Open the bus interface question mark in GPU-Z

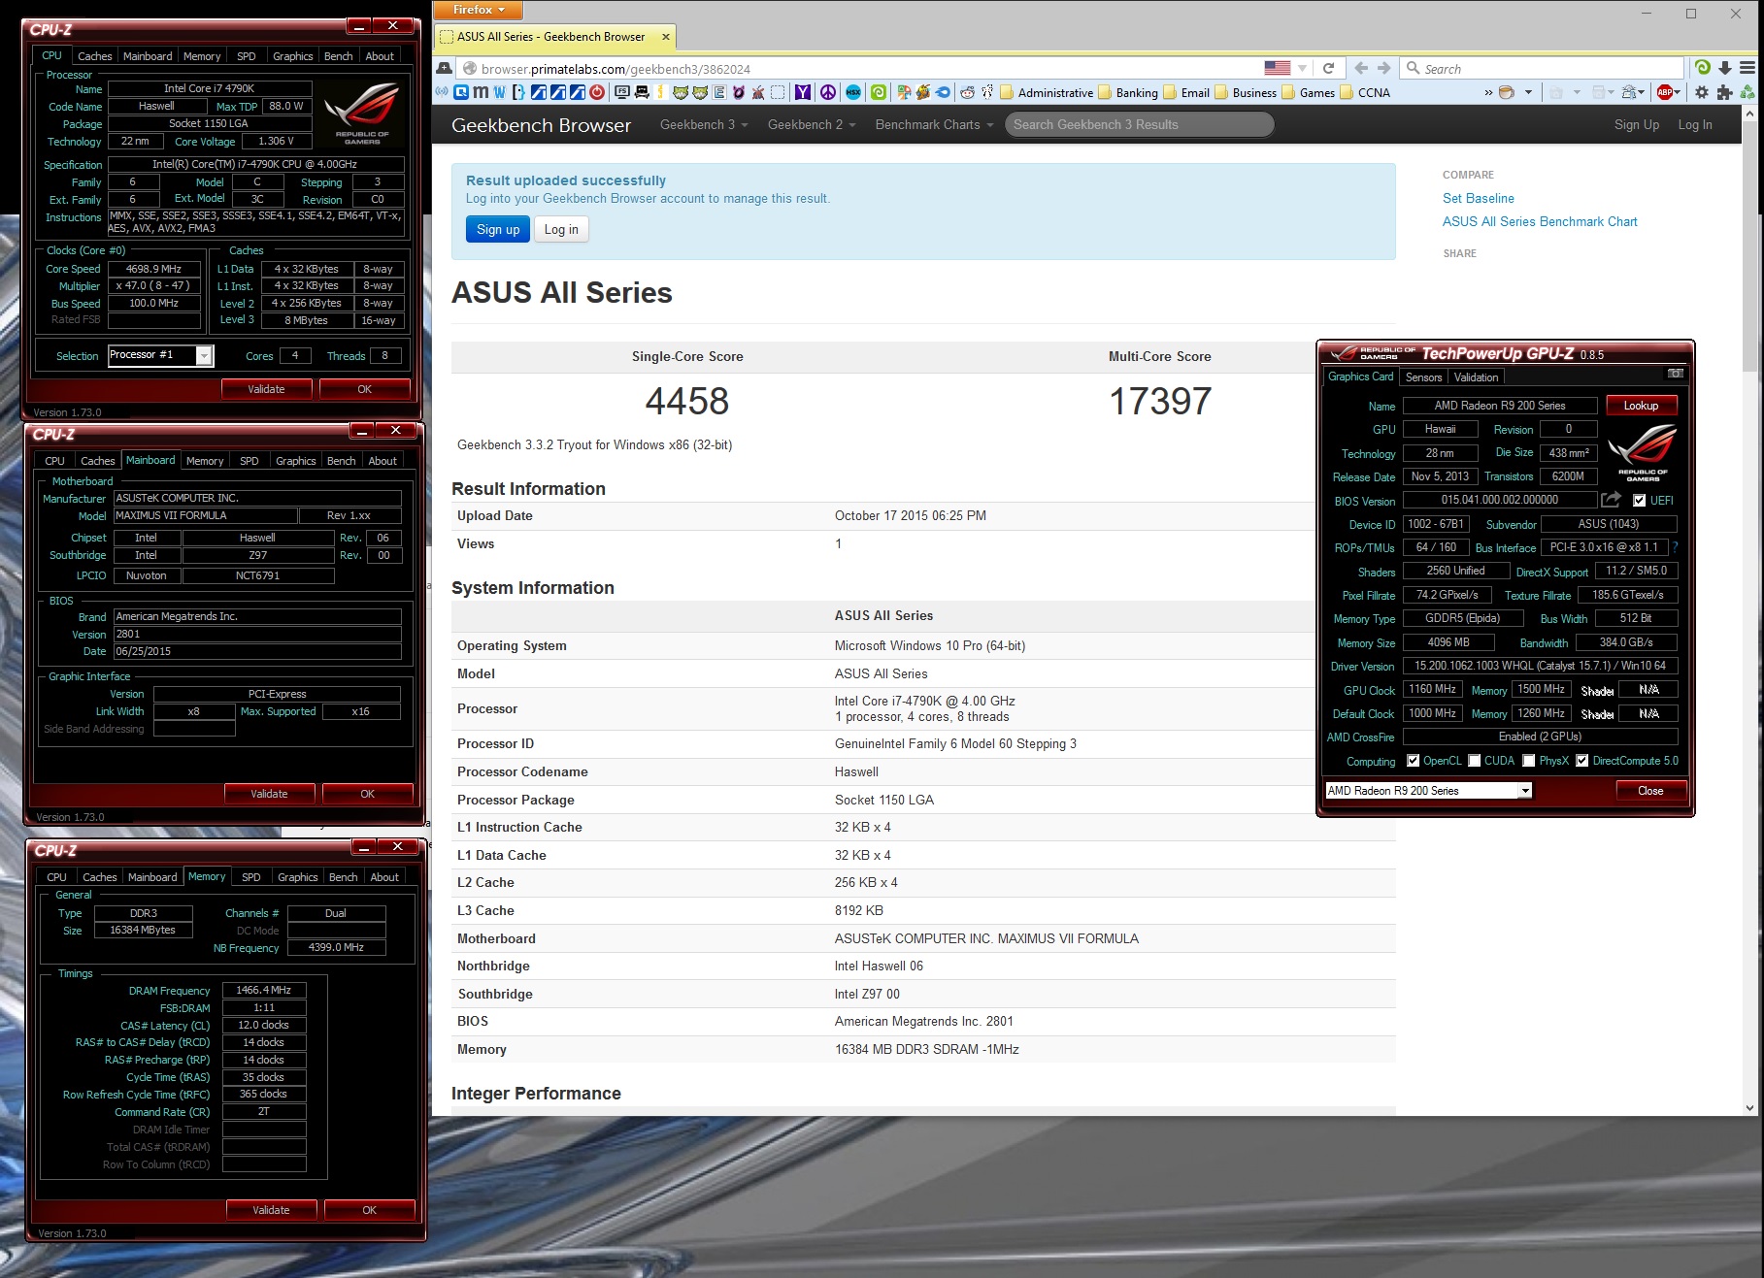click(1675, 547)
